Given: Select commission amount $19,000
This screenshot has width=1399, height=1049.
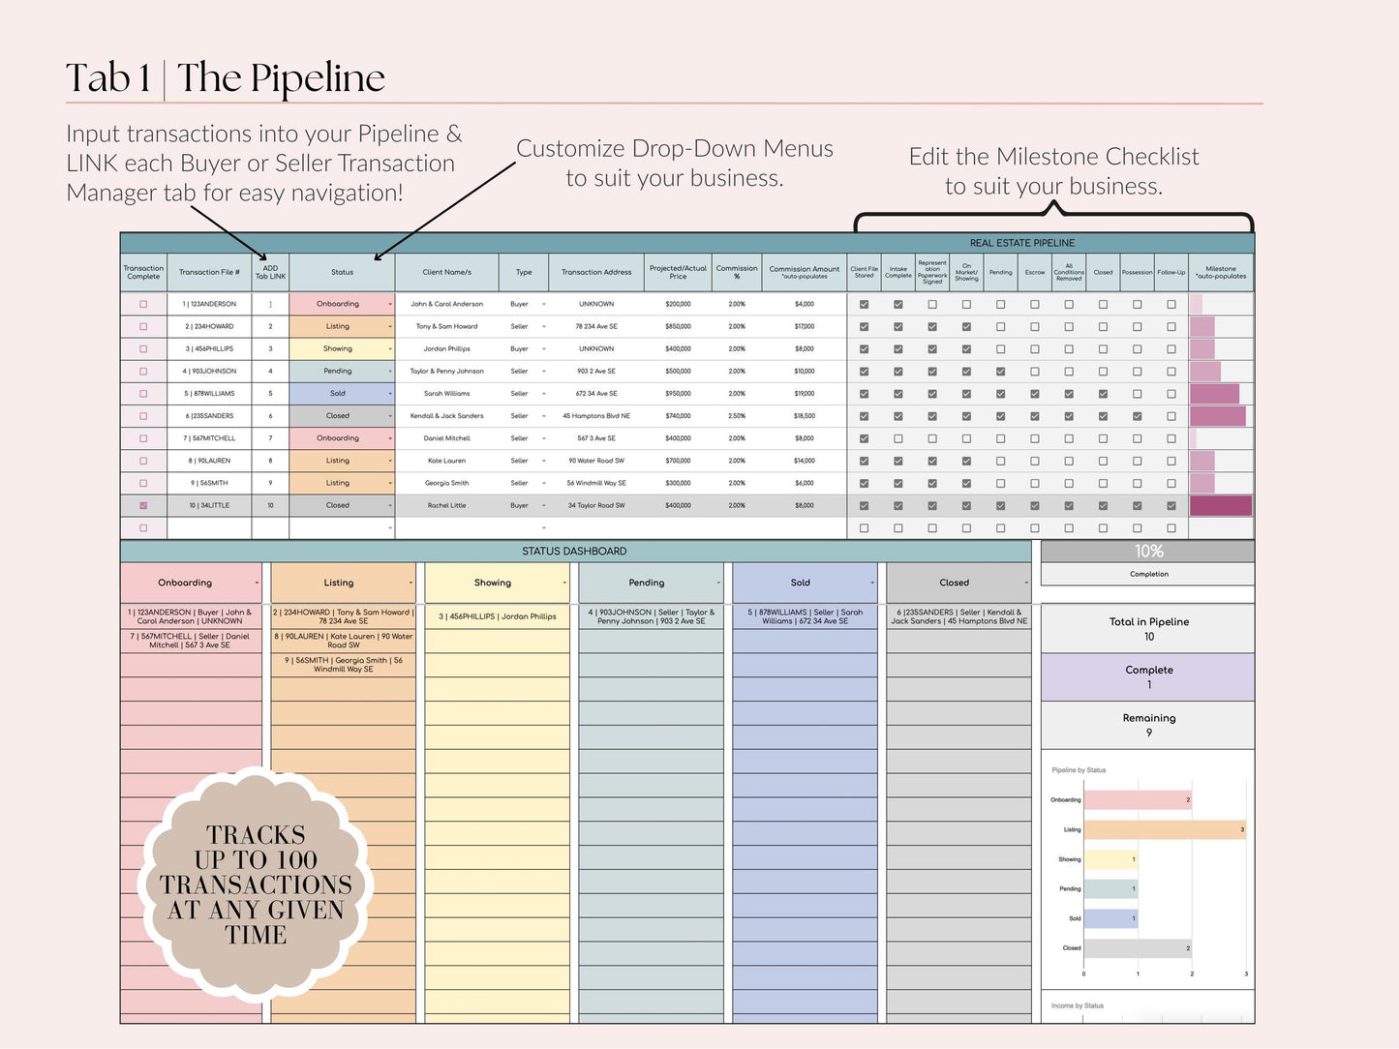Looking at the screenshot, I should (x=805, y=394).
